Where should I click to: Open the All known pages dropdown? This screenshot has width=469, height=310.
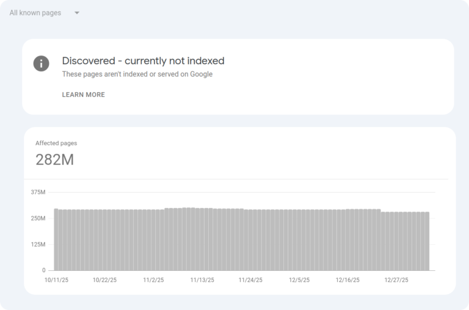(35, 13)
